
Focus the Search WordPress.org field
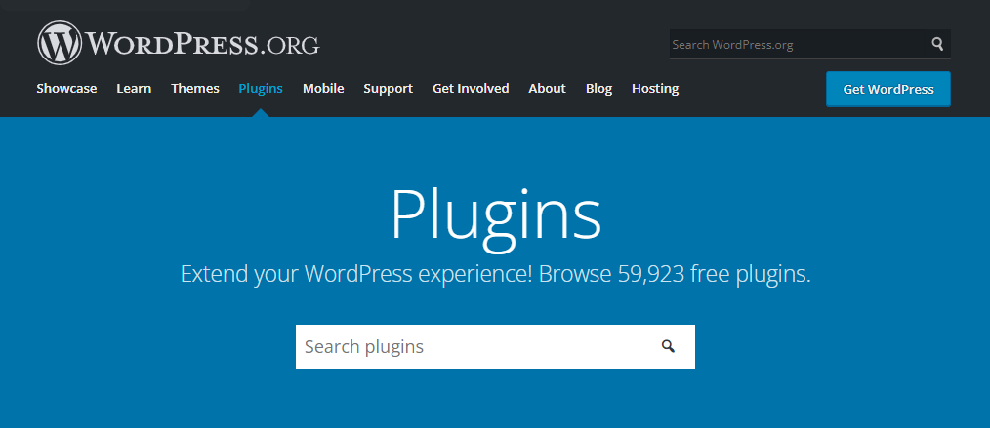coord(796,44)
